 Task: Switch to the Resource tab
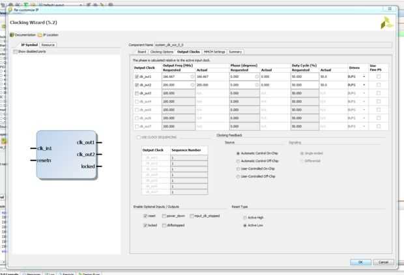pyautogui.click(x=48, y=45)
